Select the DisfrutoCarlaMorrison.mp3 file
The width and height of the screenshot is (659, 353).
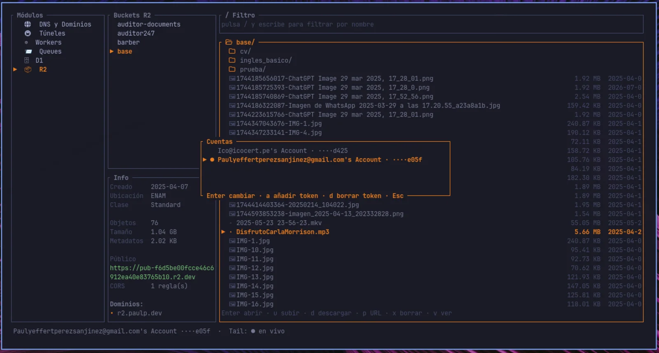coord(283,232)
